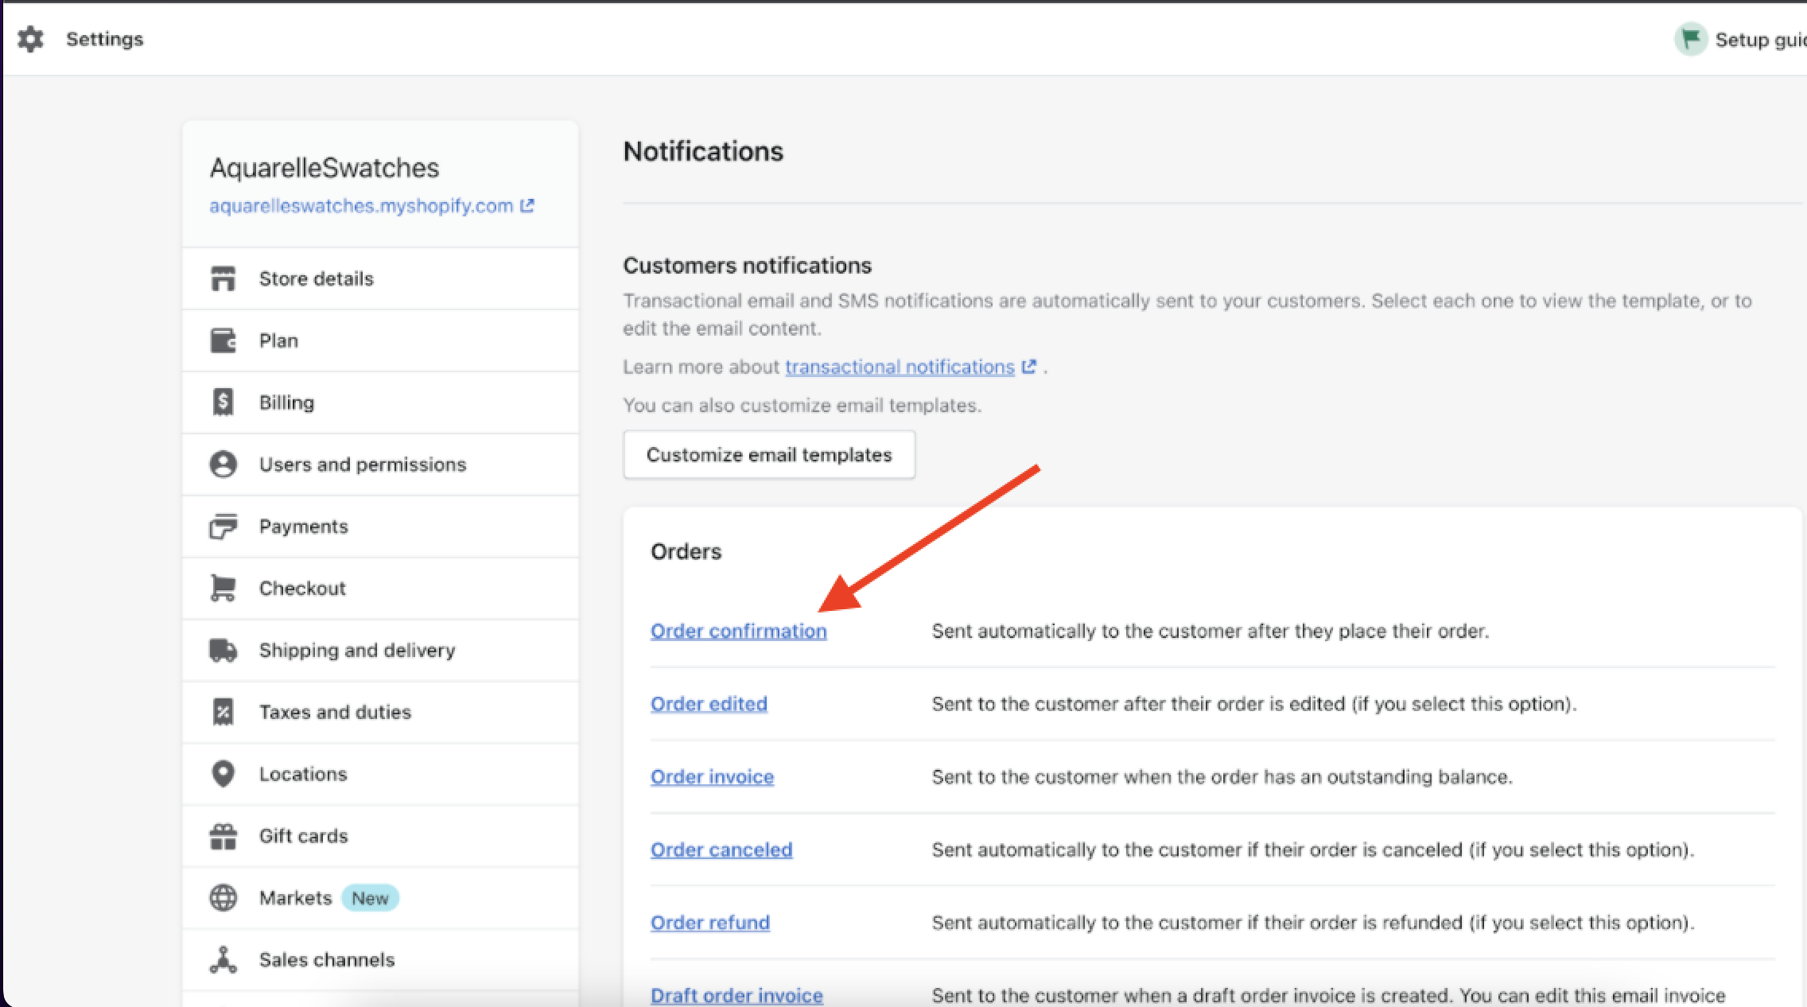Click the Settings gear icon
The width and height of the screenshot is (1807, 1007).
tap(30, 39)
